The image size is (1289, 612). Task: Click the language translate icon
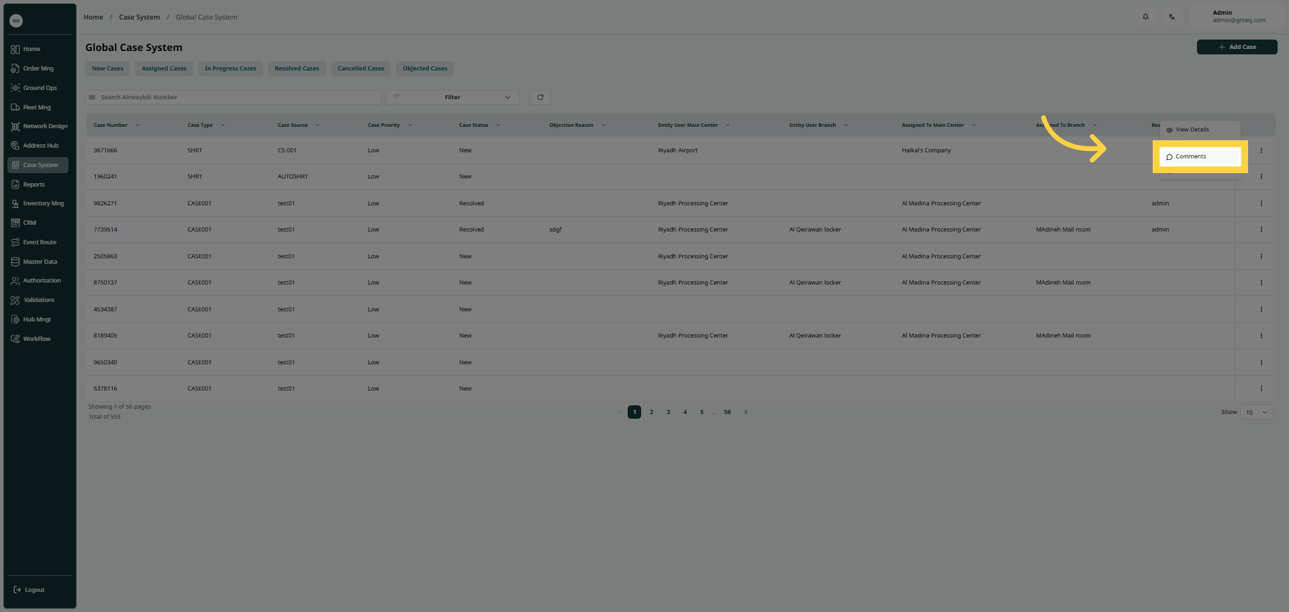1172,17
